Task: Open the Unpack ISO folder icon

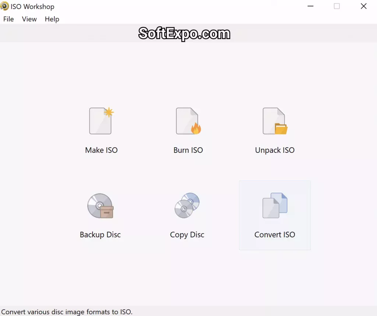Action: click(275, 121)
